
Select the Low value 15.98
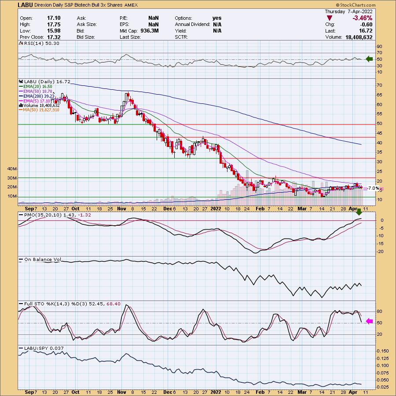pos(54,31)
